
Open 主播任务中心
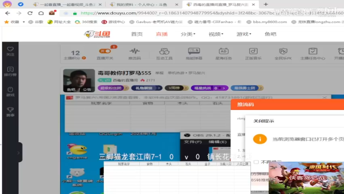point(313,54)
